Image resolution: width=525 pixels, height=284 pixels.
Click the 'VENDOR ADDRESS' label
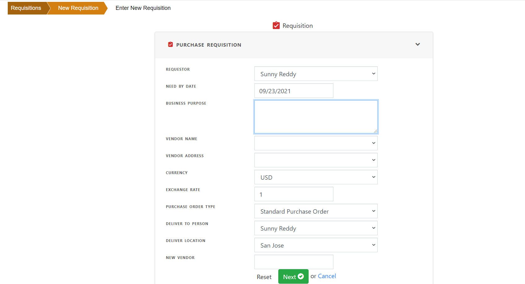[185, 156]
